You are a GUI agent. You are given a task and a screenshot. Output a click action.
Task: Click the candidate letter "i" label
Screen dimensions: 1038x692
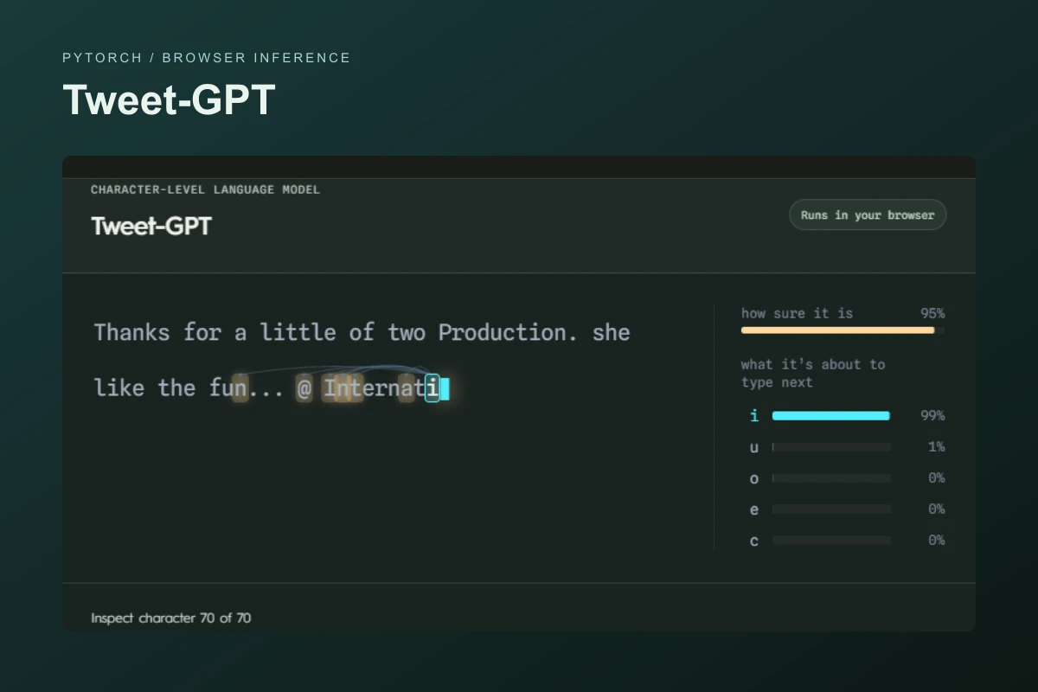click(x=754, y=416)
